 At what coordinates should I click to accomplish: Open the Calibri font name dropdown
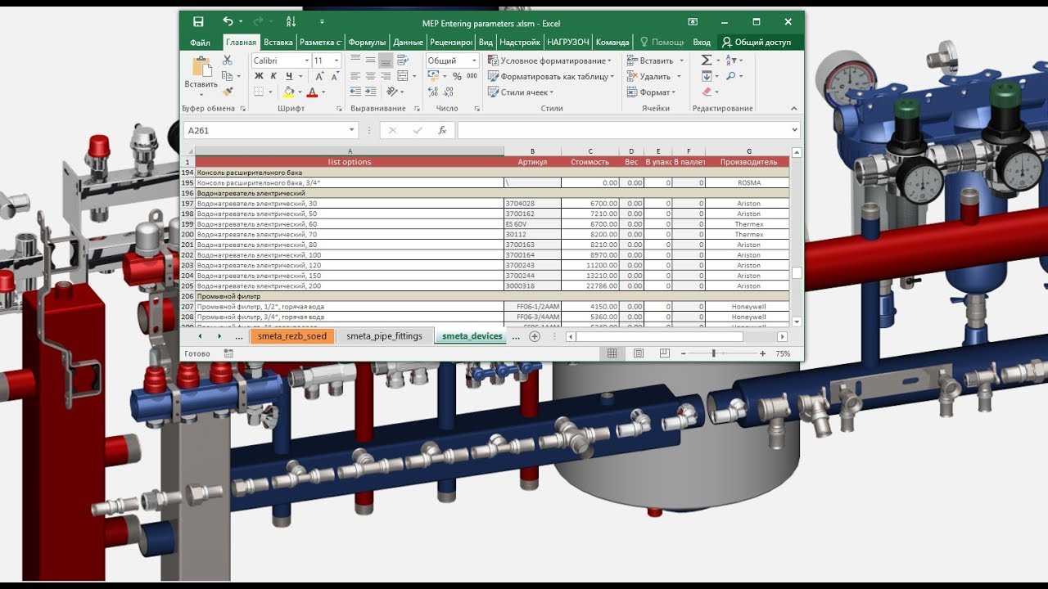[306, 61]
